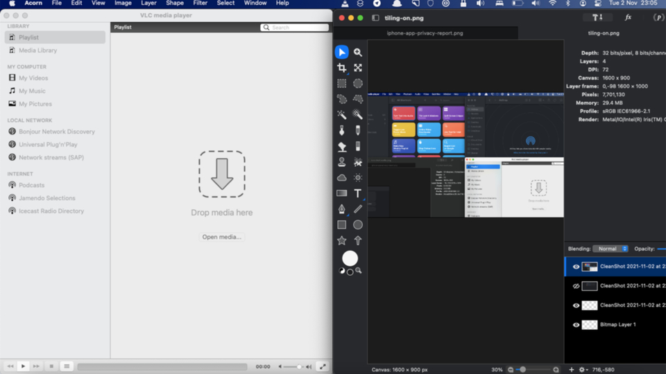Open the Blending mode Normal dropdown

click(x=610, y=249)
